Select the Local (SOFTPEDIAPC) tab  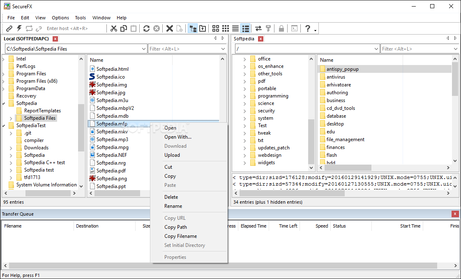pos(26,39)
